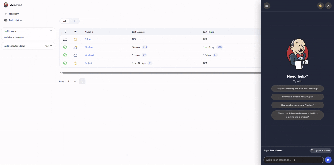The width and height of the screenshot is (334, 165).
Task: Click the plus icon beside New Item
Action: click(x=6, y=14)
